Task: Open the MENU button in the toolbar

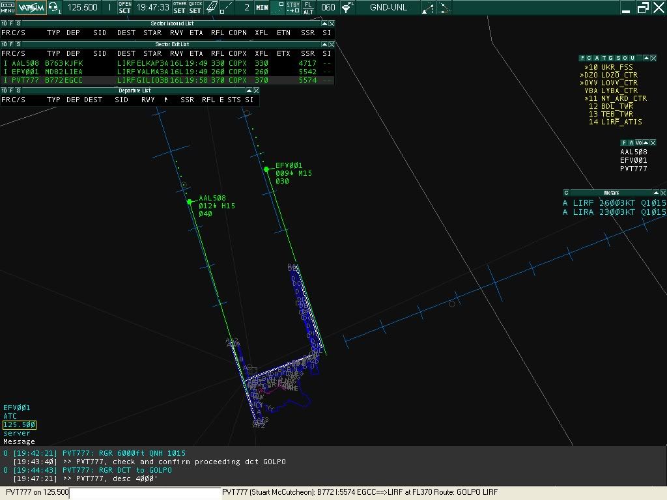Action: [8, 7]
